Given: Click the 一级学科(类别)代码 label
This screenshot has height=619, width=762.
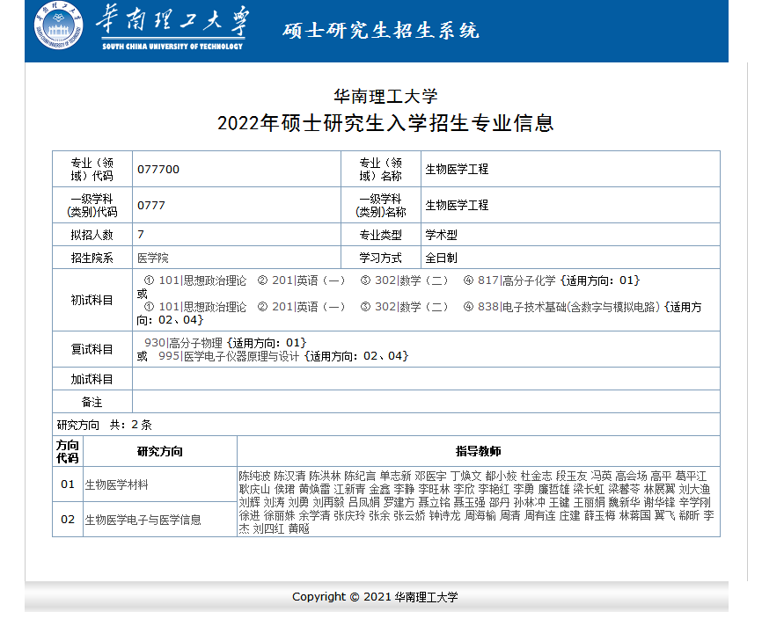Looking at the screenshot, I should [x=92, y=206].
